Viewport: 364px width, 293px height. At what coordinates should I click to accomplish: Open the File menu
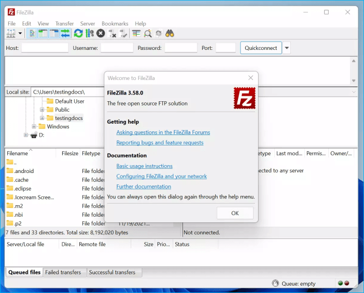point(11,24)
